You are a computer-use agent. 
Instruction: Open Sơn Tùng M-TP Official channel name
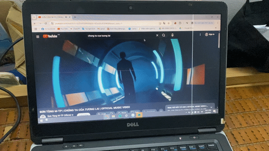[59, 116]
